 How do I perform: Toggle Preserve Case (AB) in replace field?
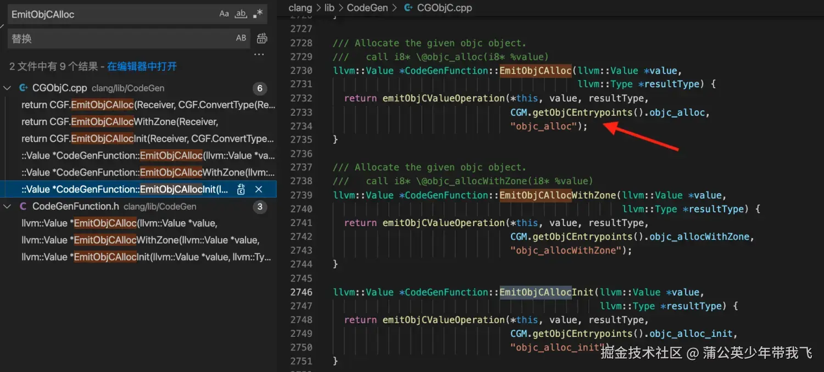coord(241,38)
